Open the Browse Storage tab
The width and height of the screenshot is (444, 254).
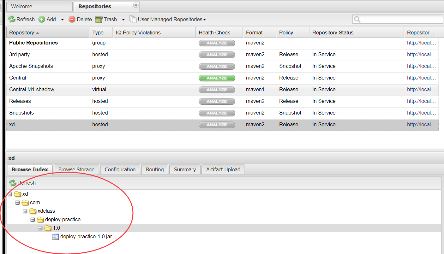[76, 169]
